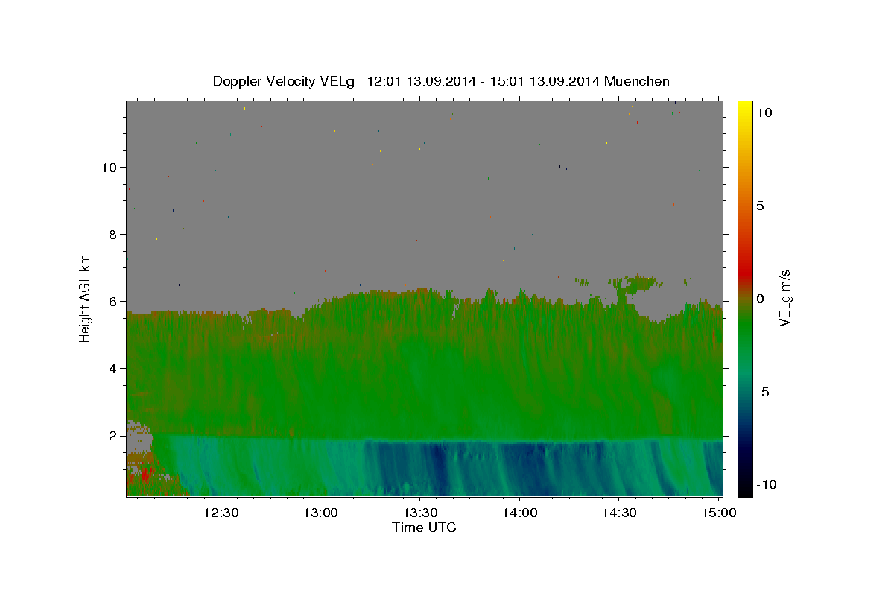Click the '12:30' time tick label

[x=221, y=513]
